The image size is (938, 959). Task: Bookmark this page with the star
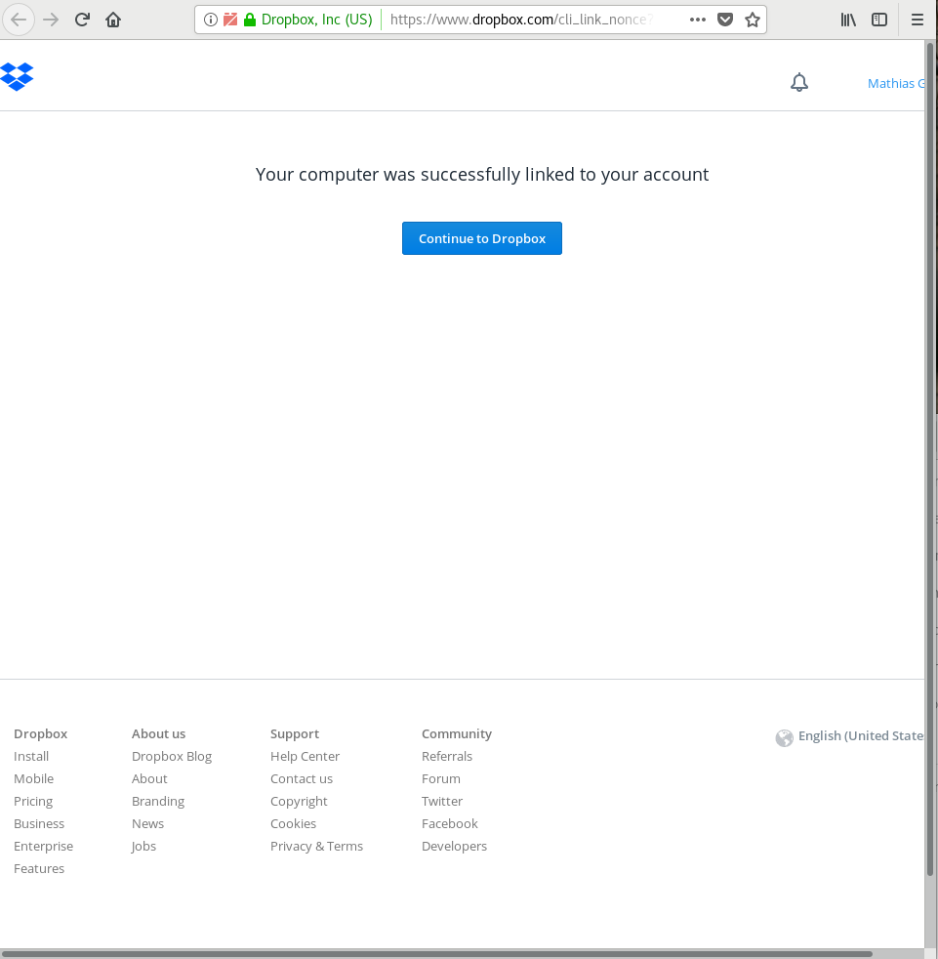[x=752, y=20]
